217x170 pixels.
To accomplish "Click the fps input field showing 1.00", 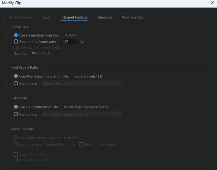I will coord(68,42).
